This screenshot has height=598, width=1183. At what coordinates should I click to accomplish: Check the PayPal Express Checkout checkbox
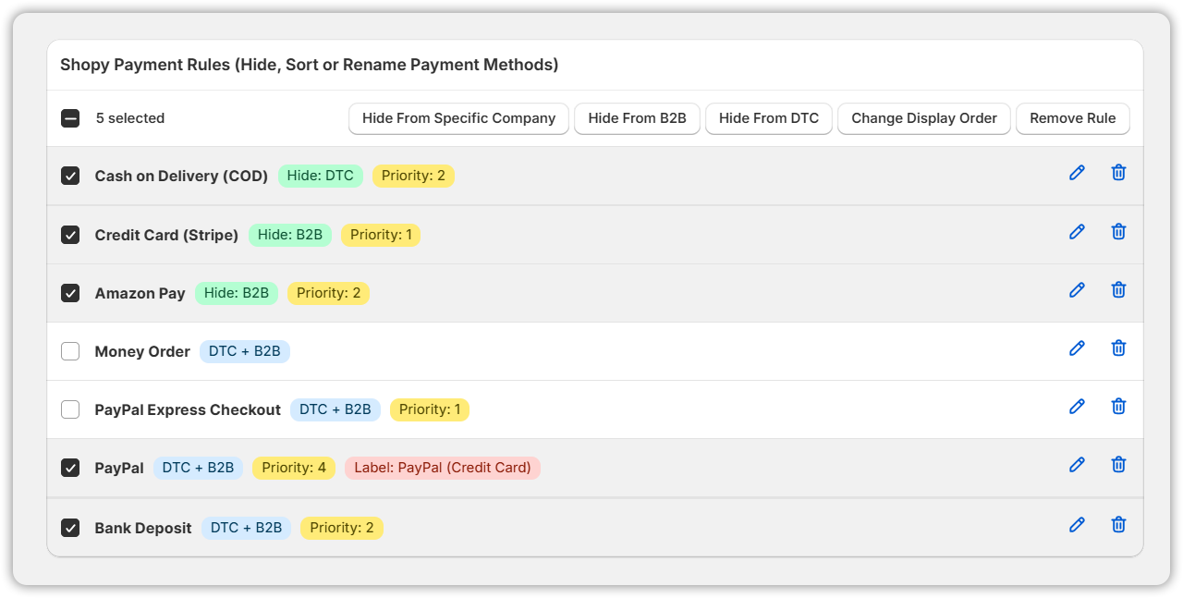(x=70, y=409)
